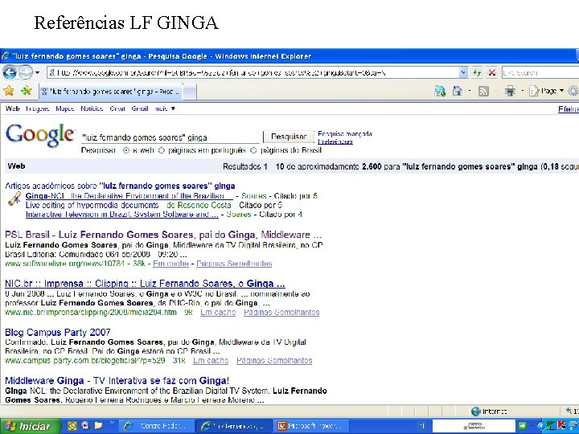Open the 'PSL Brasil - Luiz Fernando Gomes Soares' result
This screenshot has height=434, width=579.
(x=163, y=235)
